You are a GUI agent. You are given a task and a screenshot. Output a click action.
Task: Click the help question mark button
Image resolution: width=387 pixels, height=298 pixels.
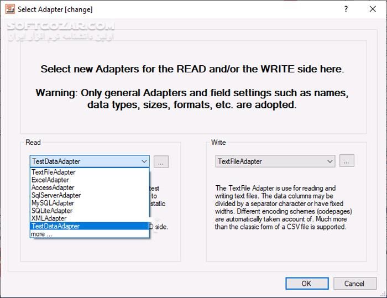[x=346, y=9]
